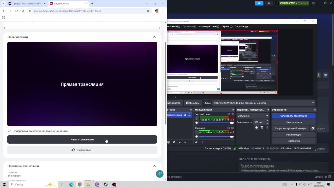The width and height of the screenshot is (334, 188).
Task: Open transition properties three-dot menu
Action: pos(267,127)
